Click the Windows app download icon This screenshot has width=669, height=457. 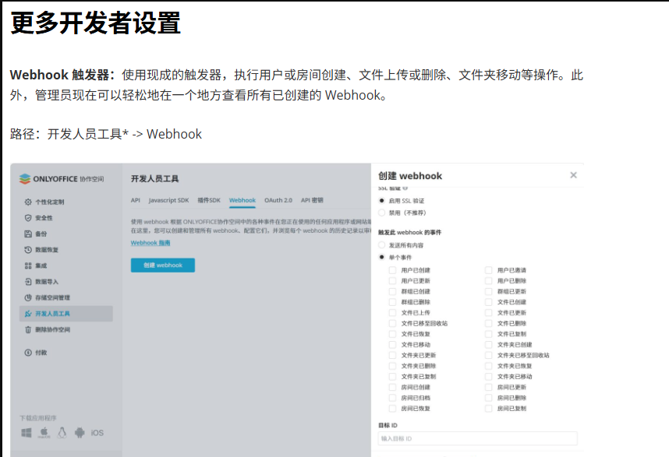pyautogui.click(x=27, y=433)
